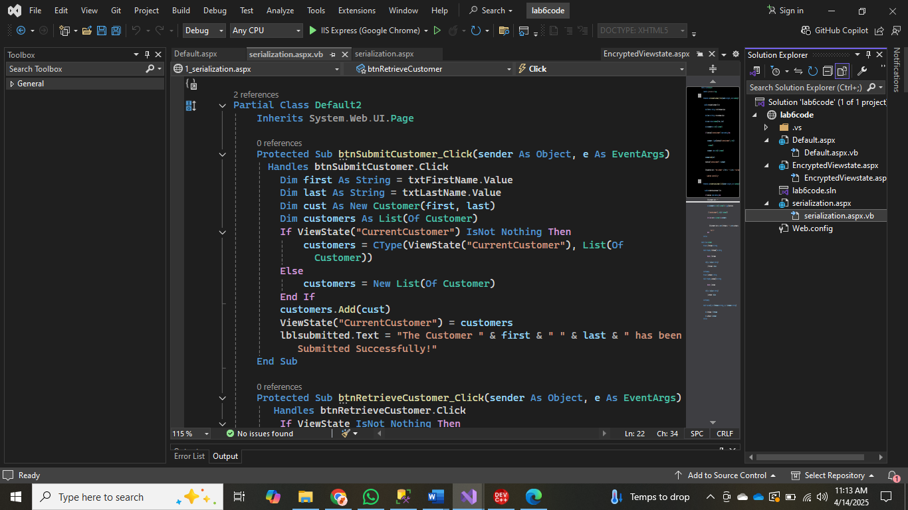Switch to the serialization.aspx editor tab
Screen dimensions: 908x510
pos(384,54)
